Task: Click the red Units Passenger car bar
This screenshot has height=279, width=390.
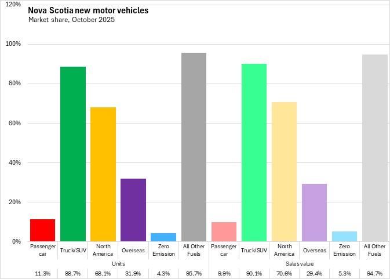Action: pos(43,230)
